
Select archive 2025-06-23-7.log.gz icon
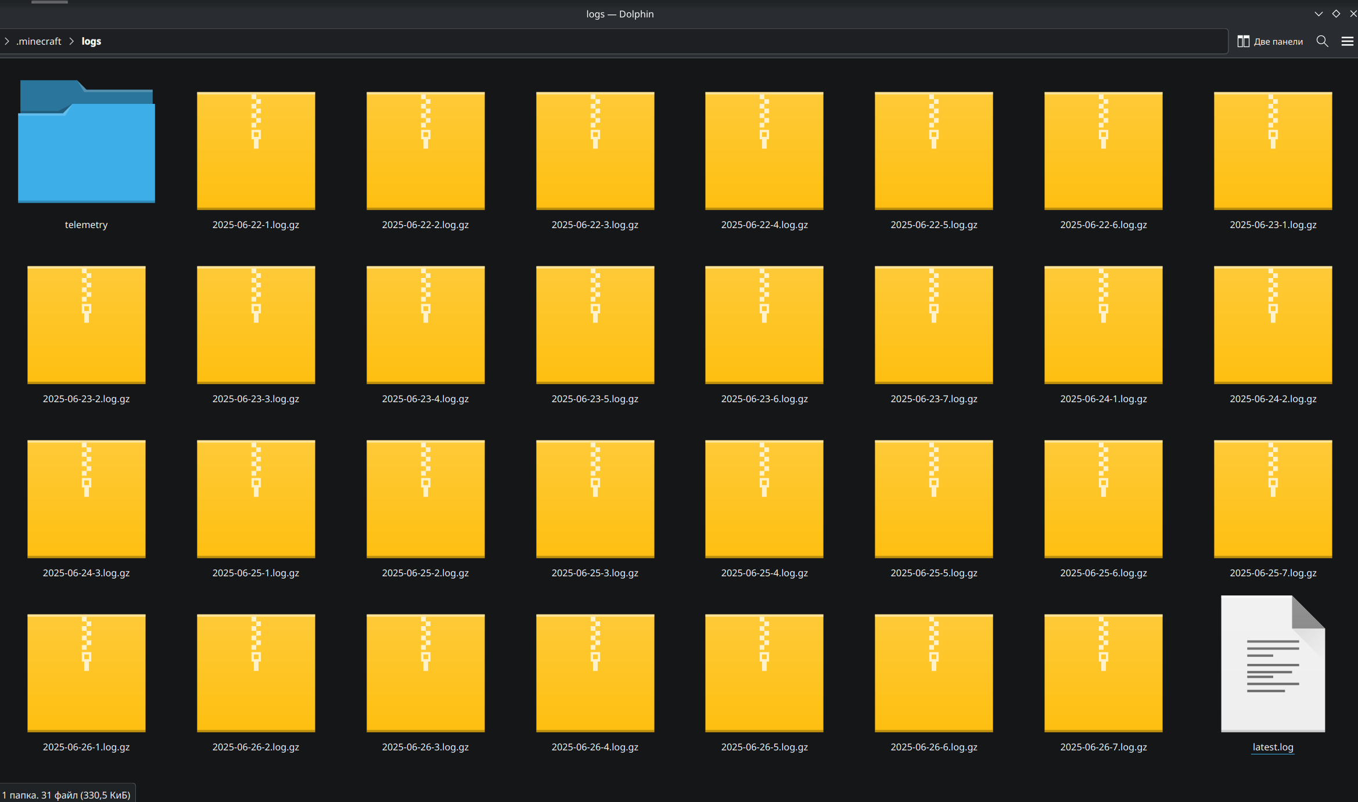[933, 324]
